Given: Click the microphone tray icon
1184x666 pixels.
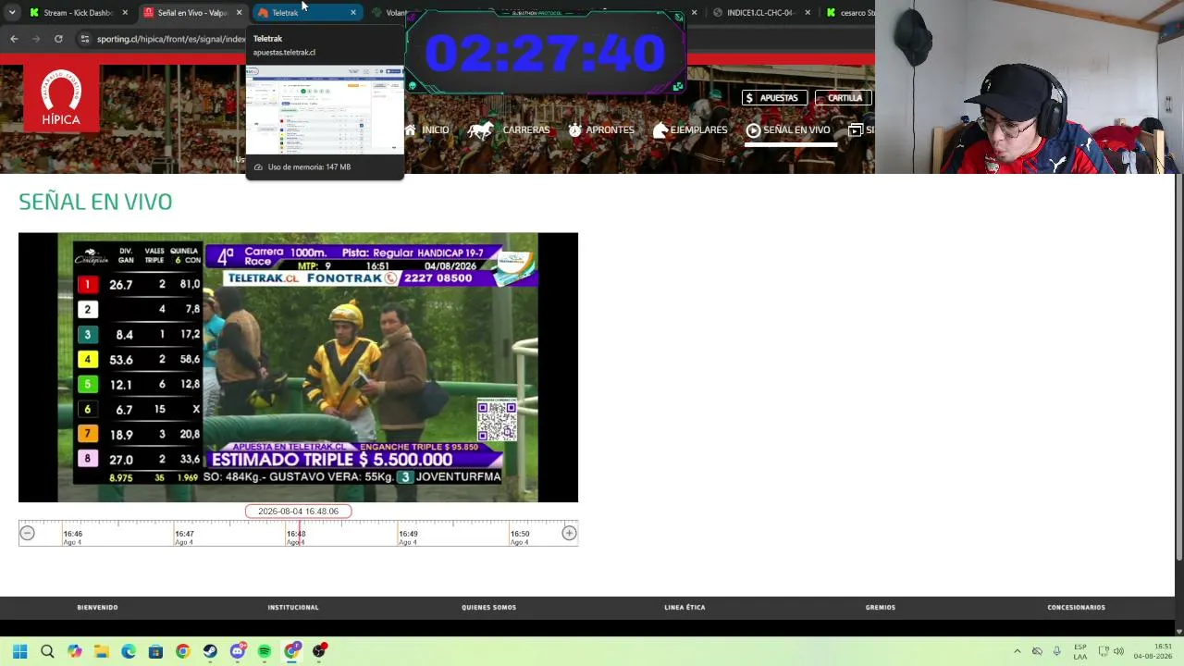Looking at the screenshot, I should click(x=1056, y=651).
